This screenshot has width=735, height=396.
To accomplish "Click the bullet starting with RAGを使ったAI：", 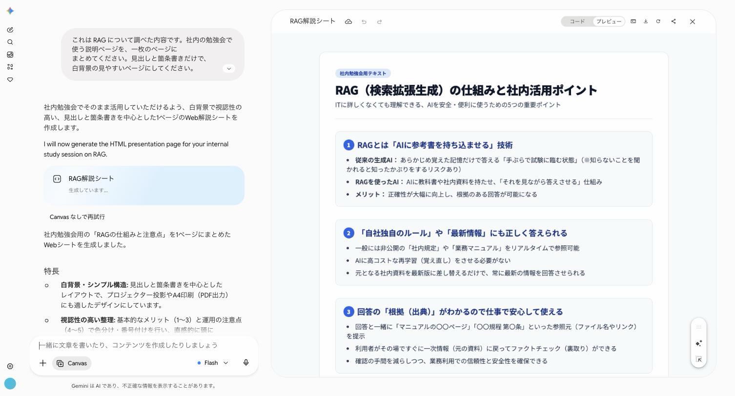I will tap(478, 182).
